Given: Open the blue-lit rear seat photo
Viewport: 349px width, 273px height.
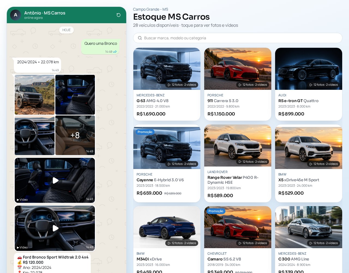Looking at the screenshot, I should click(x=75, y=95).
